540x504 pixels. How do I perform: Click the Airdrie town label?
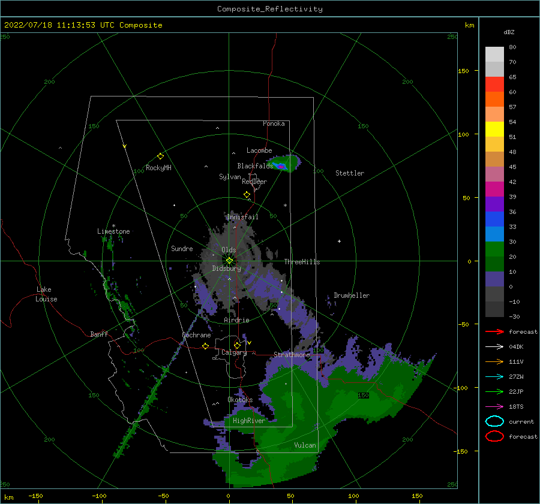click(x=236, y=320)
